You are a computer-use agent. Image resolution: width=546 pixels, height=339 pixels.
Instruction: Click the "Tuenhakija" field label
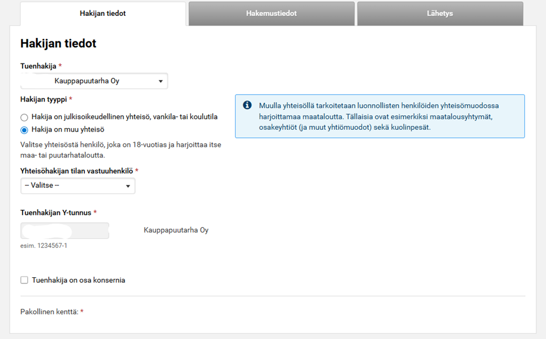point(39,66)
